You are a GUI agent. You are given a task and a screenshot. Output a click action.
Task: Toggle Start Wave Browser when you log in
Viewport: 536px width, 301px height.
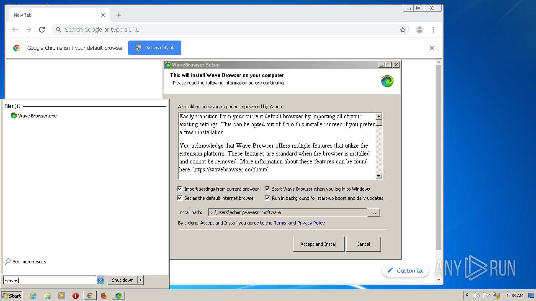pyautogui.click(x=267, y=189)
